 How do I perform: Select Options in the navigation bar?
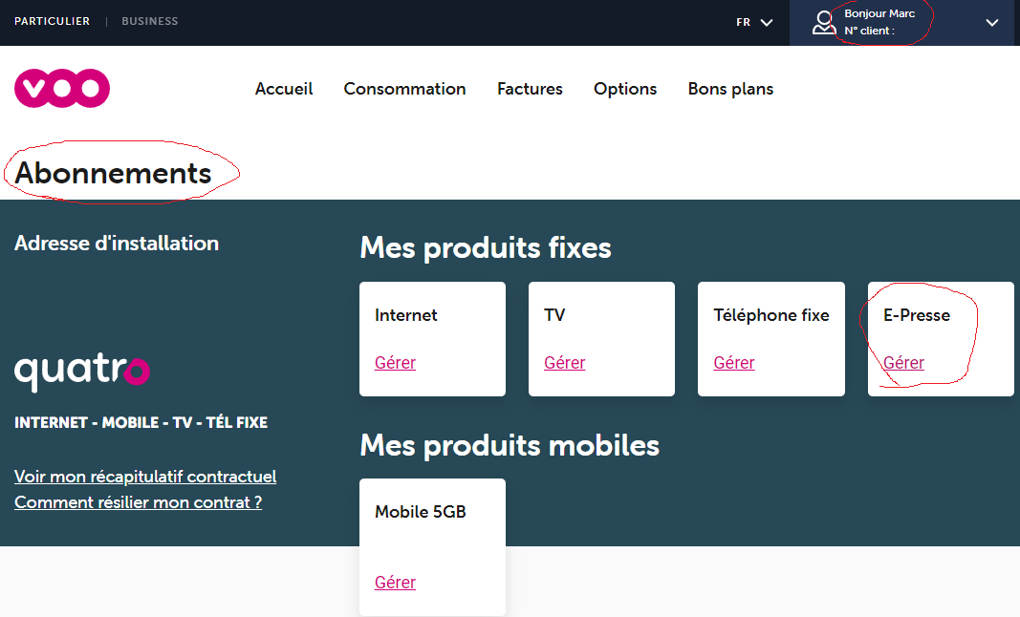tap(625, 89)
